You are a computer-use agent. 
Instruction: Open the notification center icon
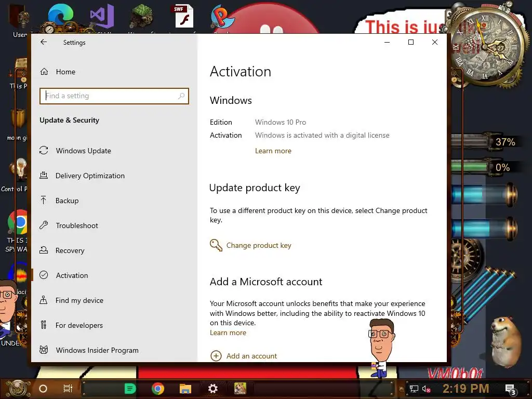click(510, 389)
